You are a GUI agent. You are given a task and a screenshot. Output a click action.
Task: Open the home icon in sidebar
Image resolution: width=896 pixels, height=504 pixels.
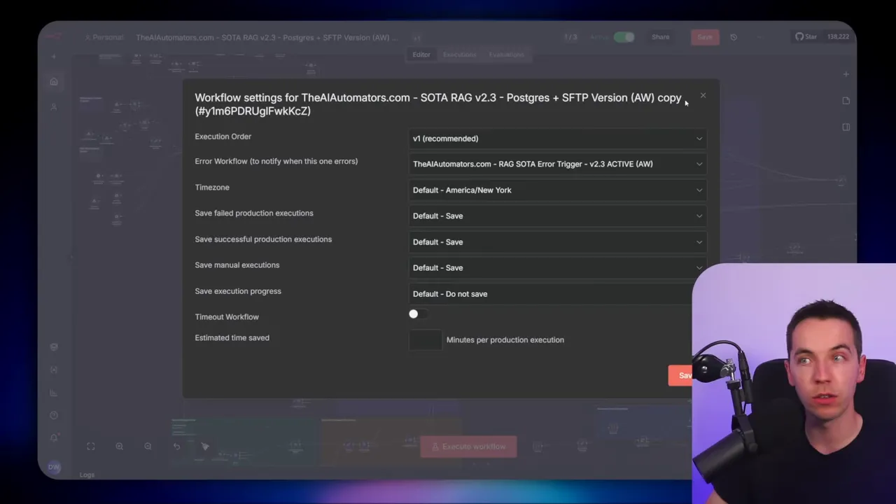click(54, 82)
